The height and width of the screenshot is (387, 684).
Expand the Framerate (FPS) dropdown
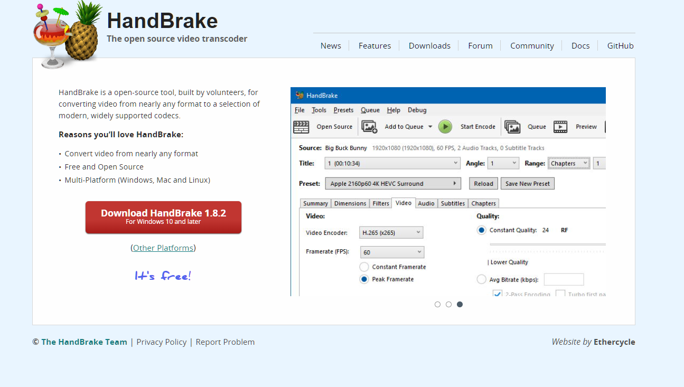click(x=392, y=252)
